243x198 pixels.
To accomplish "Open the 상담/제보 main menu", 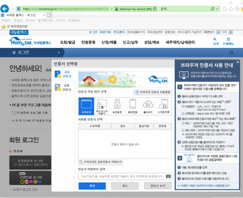I will point(152,42).
